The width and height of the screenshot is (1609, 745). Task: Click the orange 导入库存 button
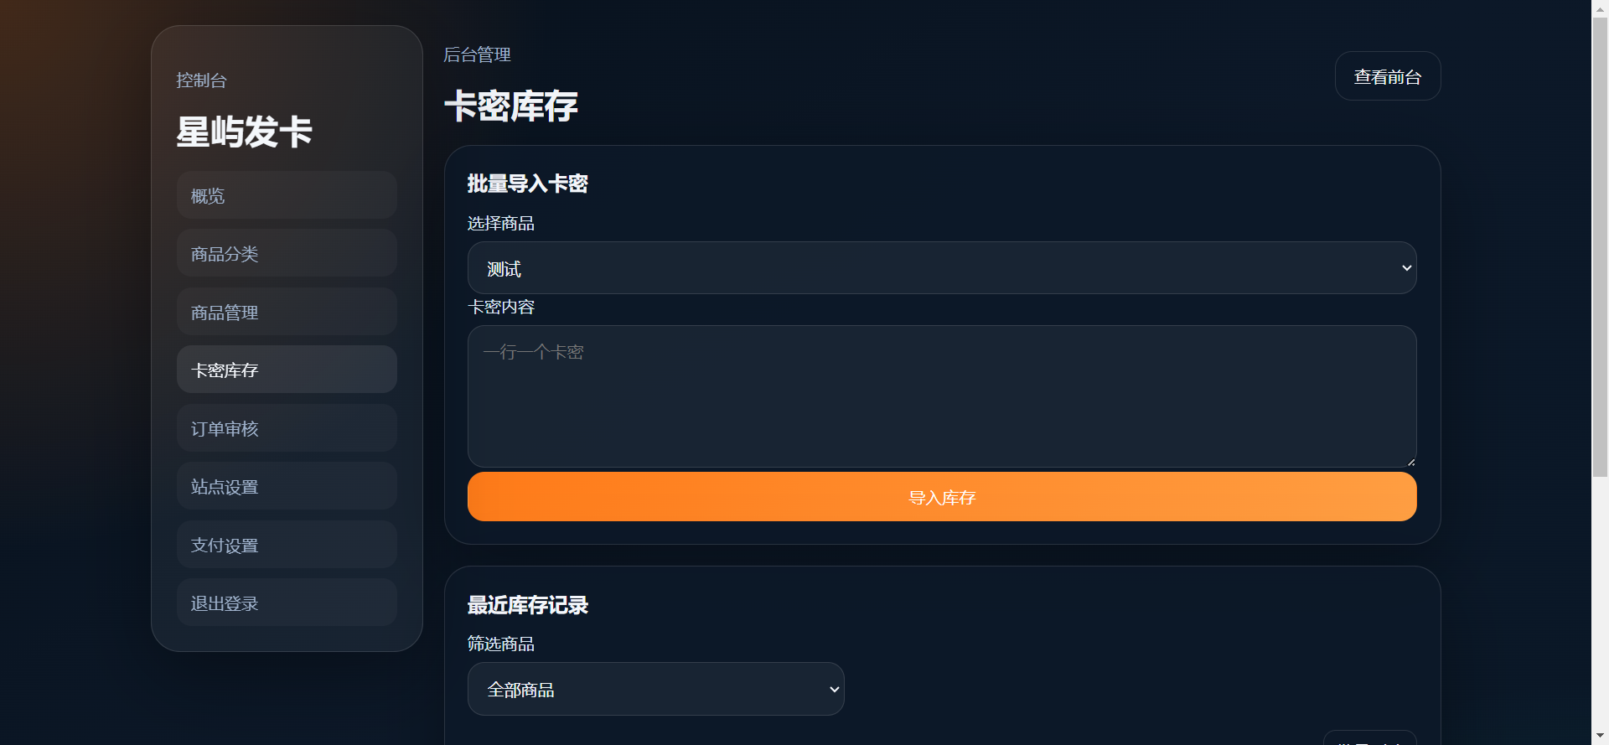[941, 496]
